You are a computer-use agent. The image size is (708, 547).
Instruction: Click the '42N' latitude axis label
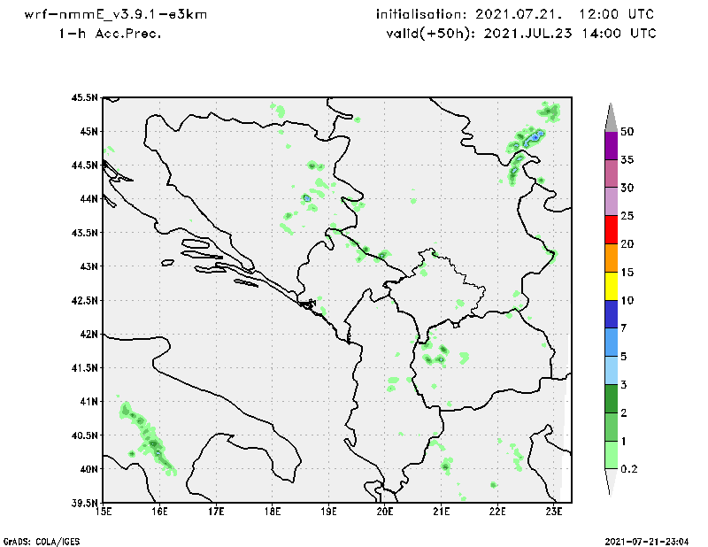(x=89, y=334)
